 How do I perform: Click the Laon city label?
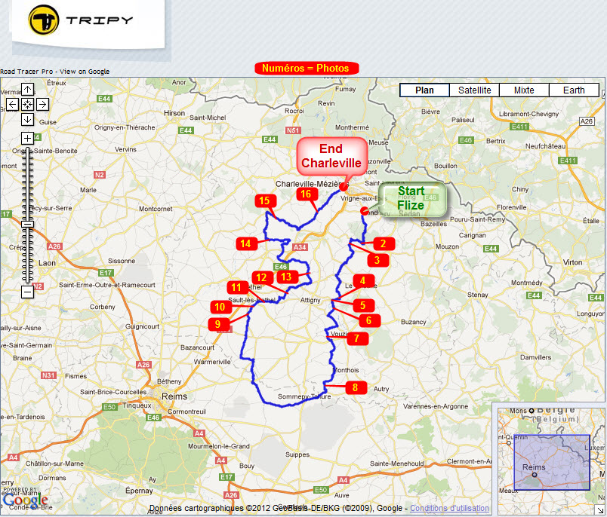[47, 263]
